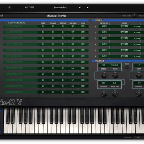This screenshot has width=144, height=144.
Task: Click zone 2 V. steal setting
Action: [137, 32]
